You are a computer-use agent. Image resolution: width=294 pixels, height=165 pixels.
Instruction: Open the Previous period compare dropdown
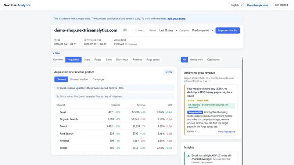(202, 30)
